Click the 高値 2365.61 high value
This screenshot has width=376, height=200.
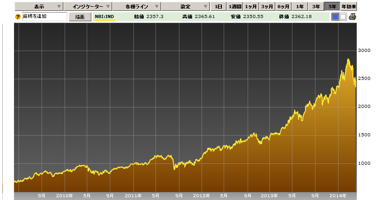click(x=198, y=17)
